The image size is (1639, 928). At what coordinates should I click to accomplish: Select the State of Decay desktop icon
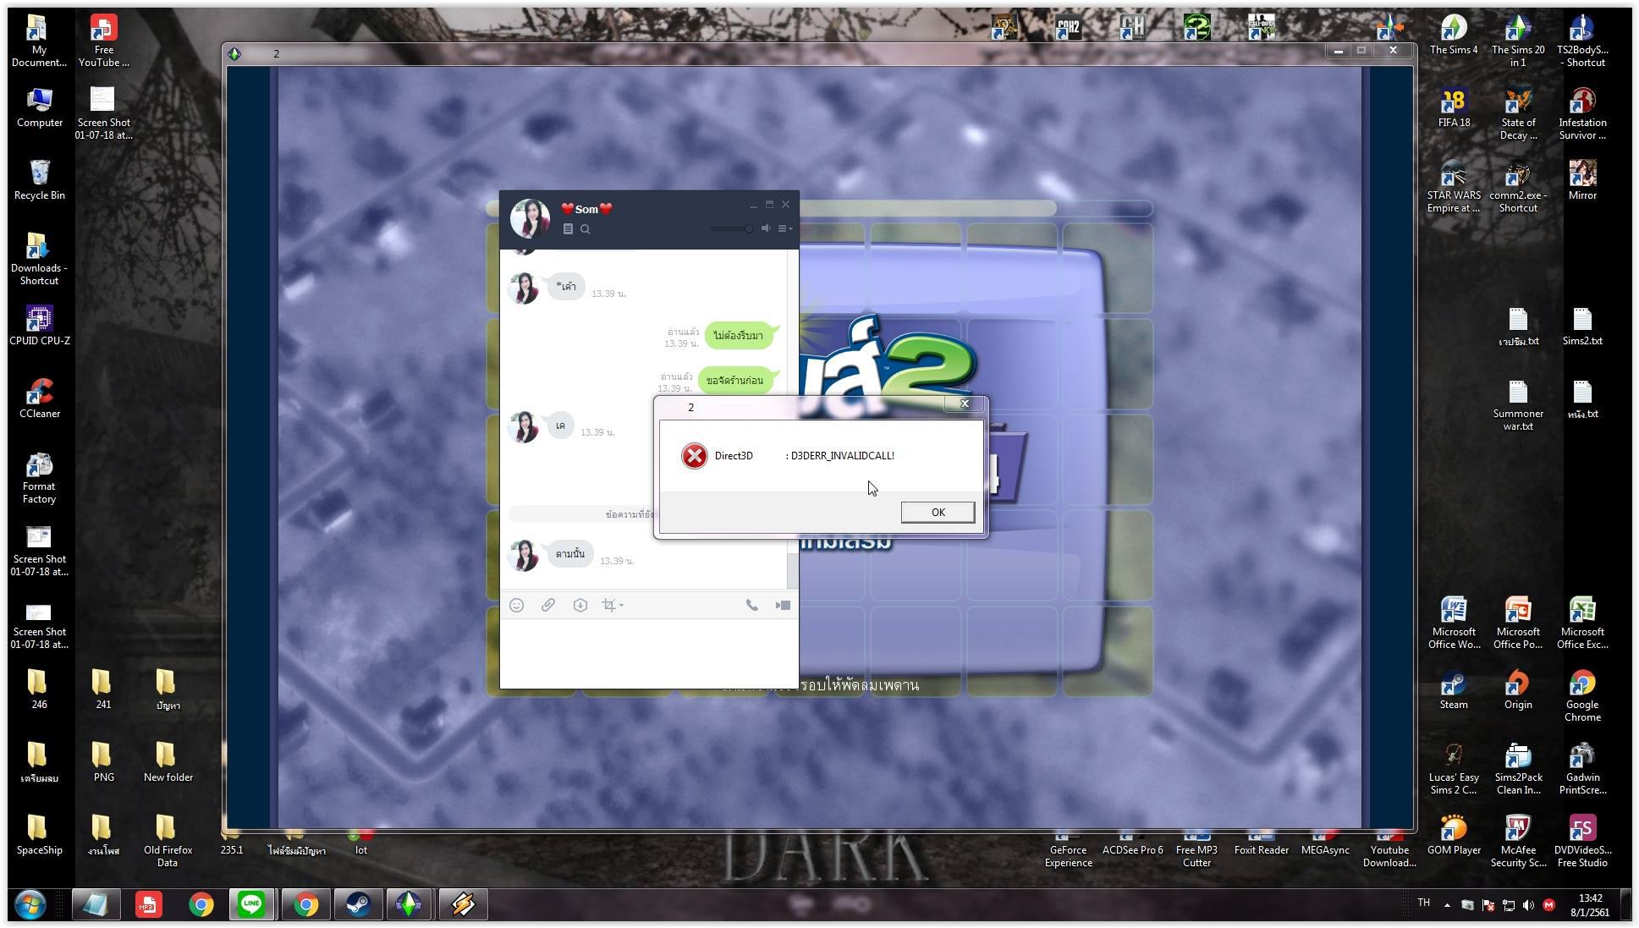(x=1518, y=113)
